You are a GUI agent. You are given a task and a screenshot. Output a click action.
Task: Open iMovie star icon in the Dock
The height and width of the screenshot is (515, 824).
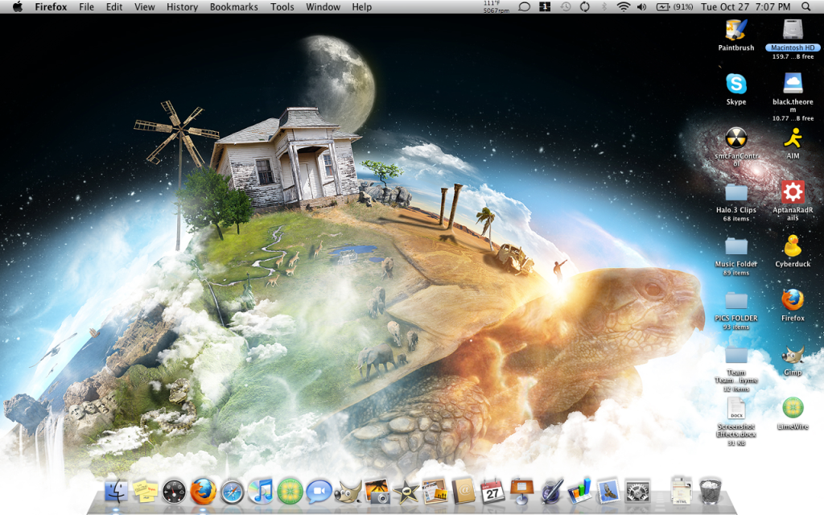(x=406, y=492)
